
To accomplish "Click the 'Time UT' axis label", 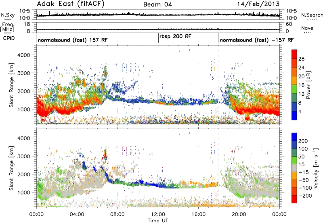I will click(158, 221).
